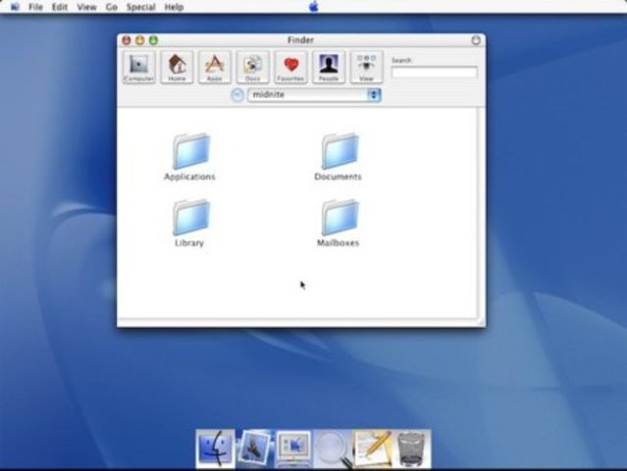Open the People toolbar icon

coord(329,67)
